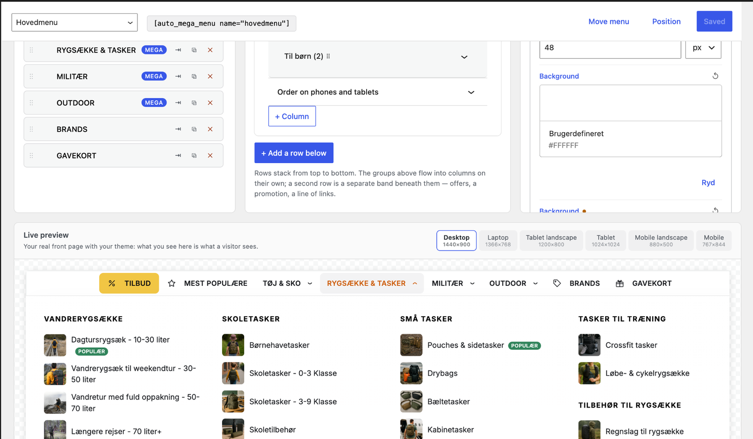Duplicate the OUTDOOR menu item
The width and height of the screenshot is (753, 439).
(194, 102)
